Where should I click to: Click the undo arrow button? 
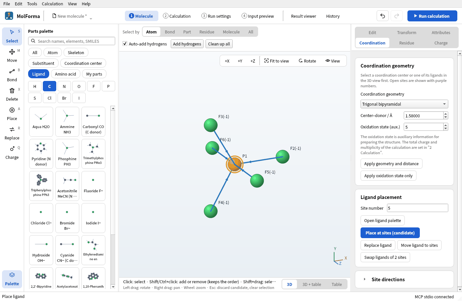[383, 16]
